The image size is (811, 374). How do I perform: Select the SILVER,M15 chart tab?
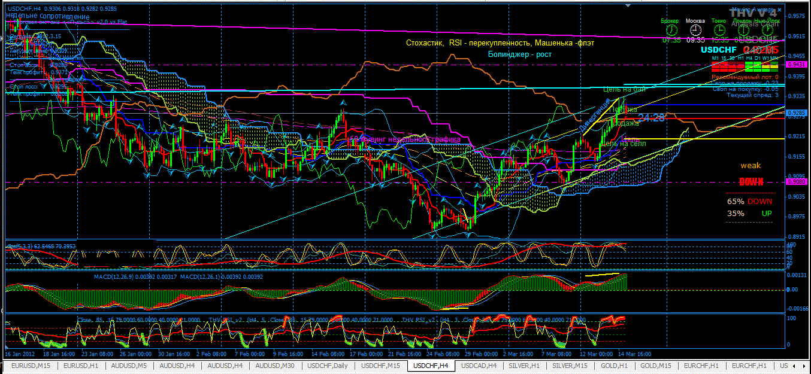click(570, 365)
